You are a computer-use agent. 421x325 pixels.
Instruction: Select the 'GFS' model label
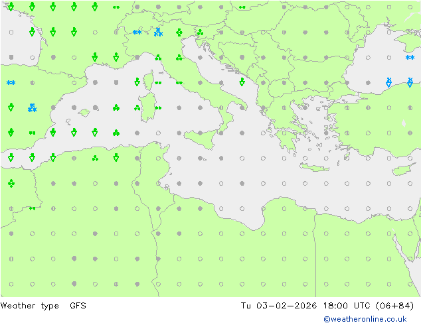pos(78,305)
